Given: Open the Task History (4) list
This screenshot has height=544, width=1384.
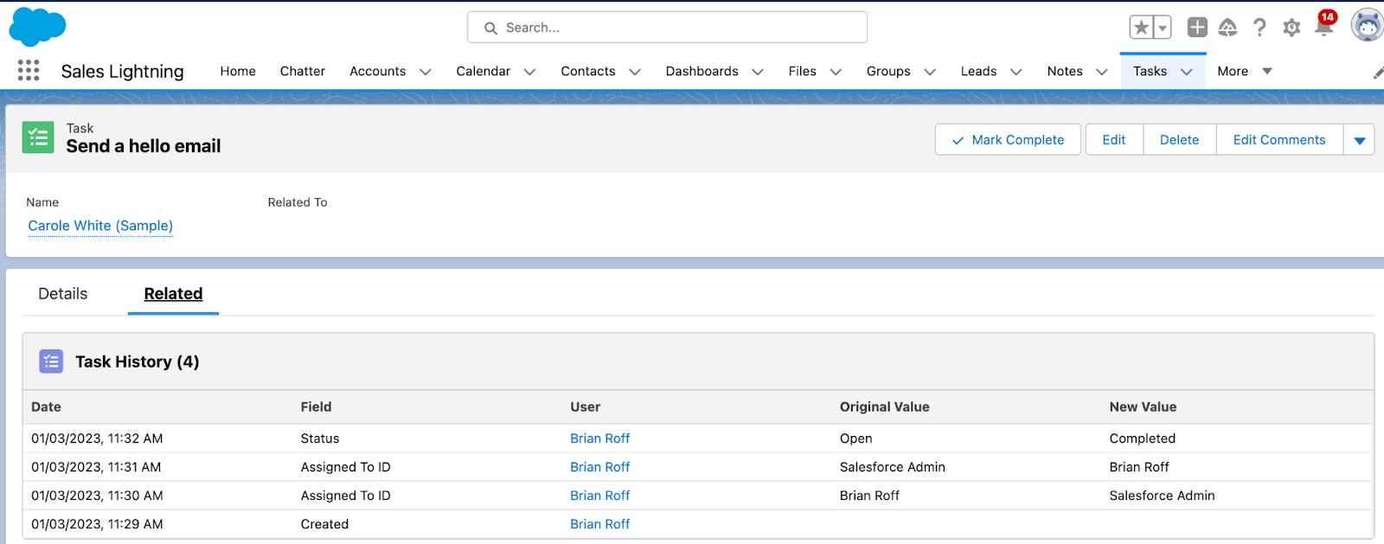Looking at the screenshot, I should point(137,362).
